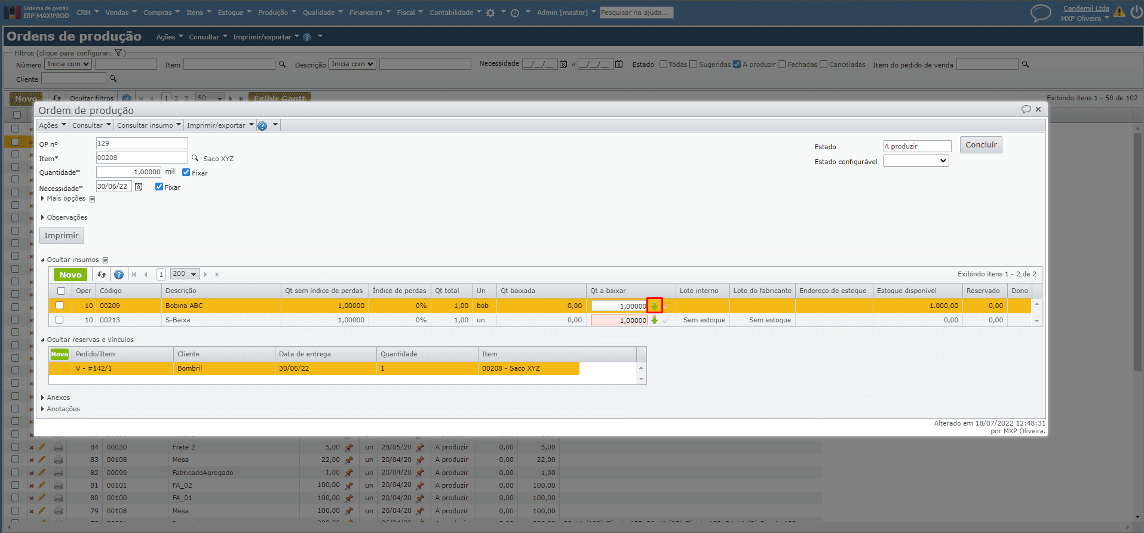1144x533 pixels.
Task: Click the warning alert triangle icon
Action: [1120, 12]
